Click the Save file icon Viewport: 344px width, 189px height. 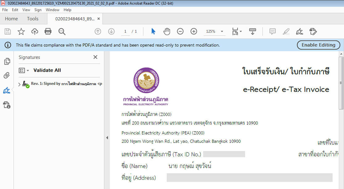coord(8,31)
